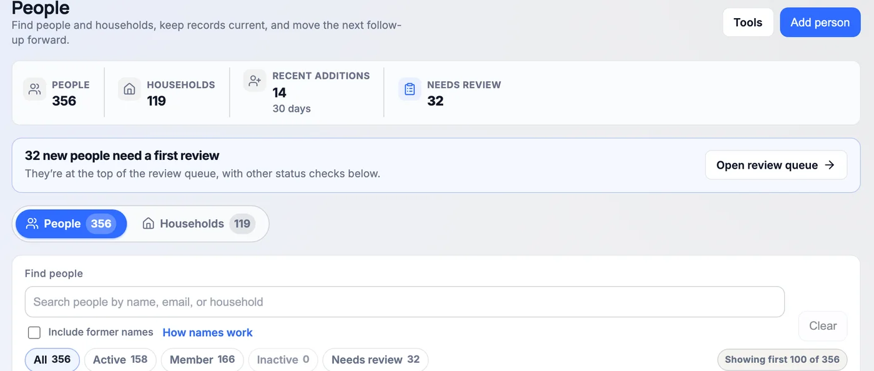Click the PEOPLE 356 stat value
Image resolution: width=874 pixels, height=371 pixels.
point(64,101)
